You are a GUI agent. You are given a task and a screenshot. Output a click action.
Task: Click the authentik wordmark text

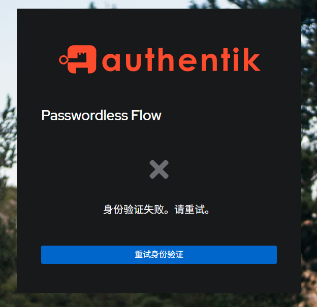(x=181, y=59)
